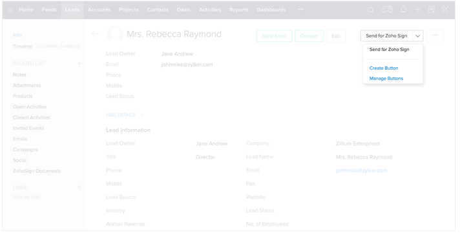Select Create Button in the dropdown
This screenshot has height=233, width=460.
click(384, 68)
